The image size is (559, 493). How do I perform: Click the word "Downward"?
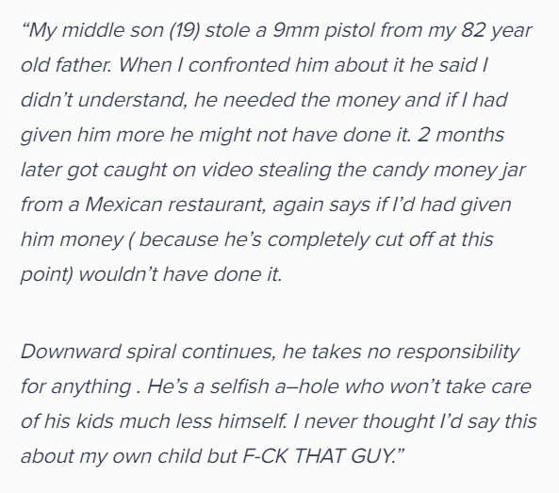[x=71, y=352]
